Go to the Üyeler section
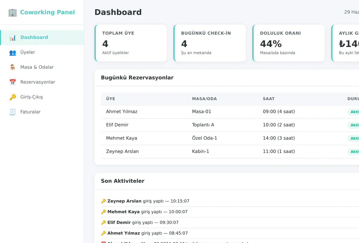The width and height of the screenshot is (359, 243). (42, 52)
